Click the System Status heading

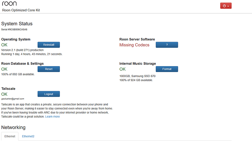pos(17,24)
